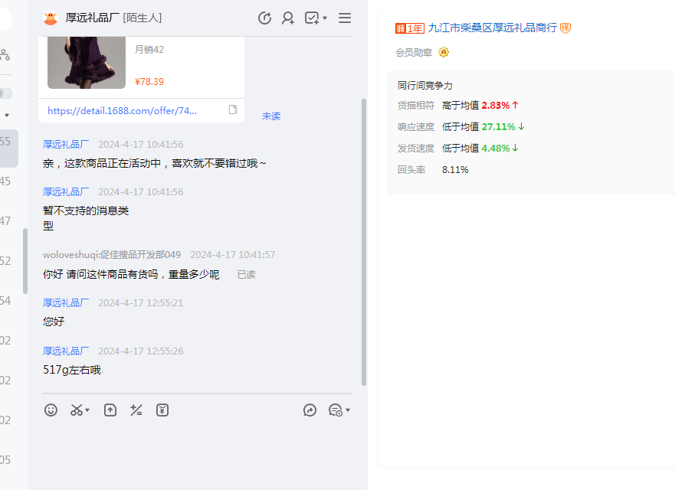675x490 pixels.
Task: Click 回头率 8.11% value
Action: [x=455, y=170]
